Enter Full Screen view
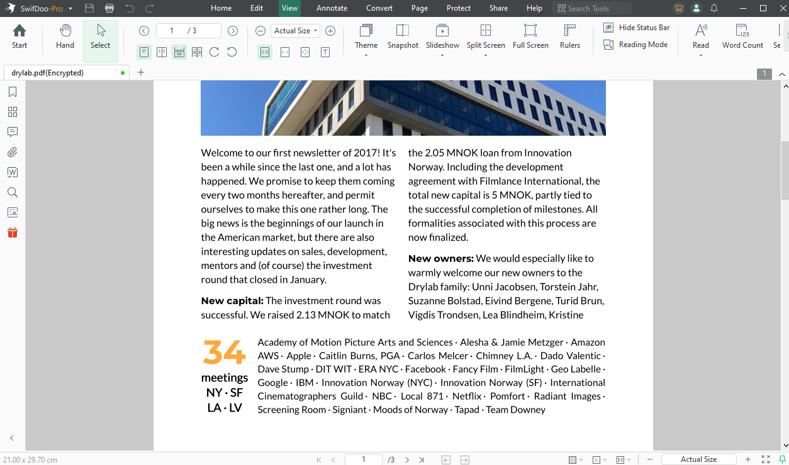The height and width of the screenshot is (465, 789). click(530, 36)
